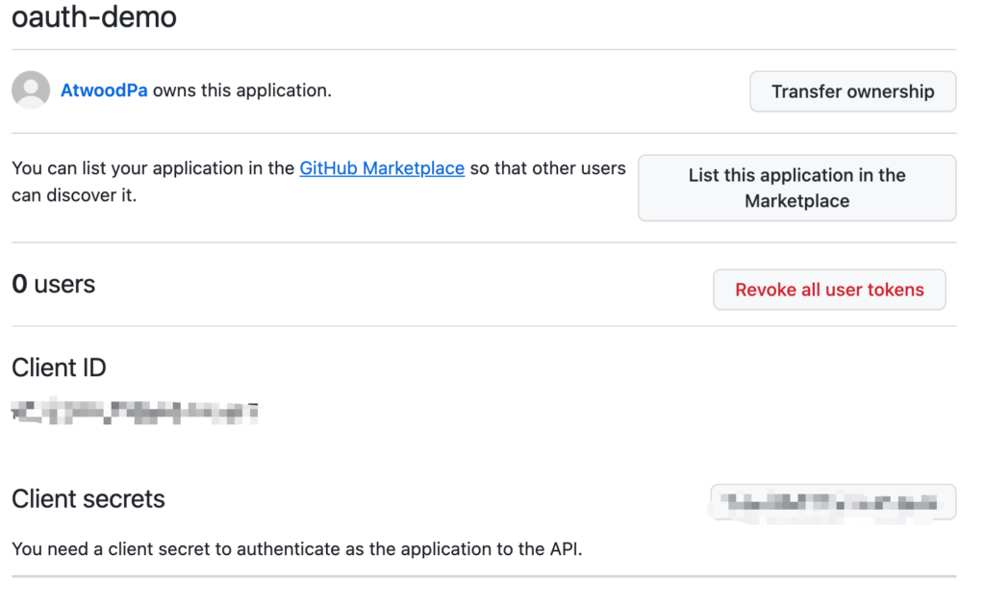Click the AtwoodPa user avatar icon
Screen dimensions: 985x606
pos(31,90)
